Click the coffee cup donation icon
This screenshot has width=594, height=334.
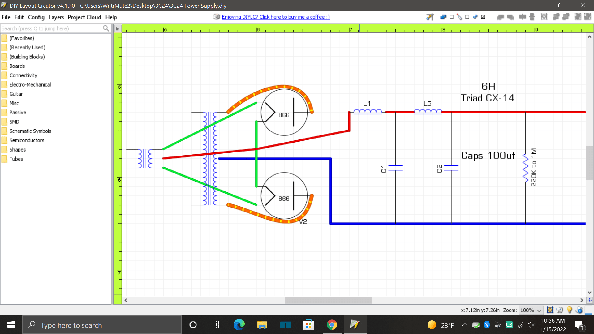tap(217, 17)
